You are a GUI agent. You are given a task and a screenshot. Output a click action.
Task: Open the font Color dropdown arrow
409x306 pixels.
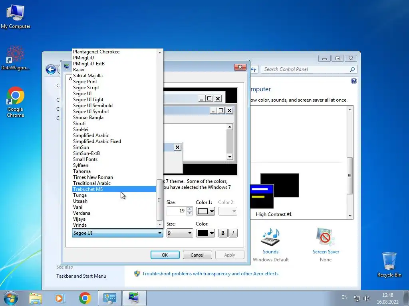(x=212, y=233)
